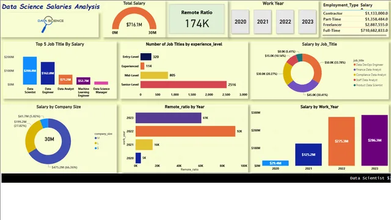391x220 pixels.
Task: Click Compliance Data Analyst legend swatch
Action: [354, 75]
